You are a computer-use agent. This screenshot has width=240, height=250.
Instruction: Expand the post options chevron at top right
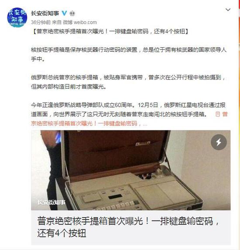(x=228, y=10)
